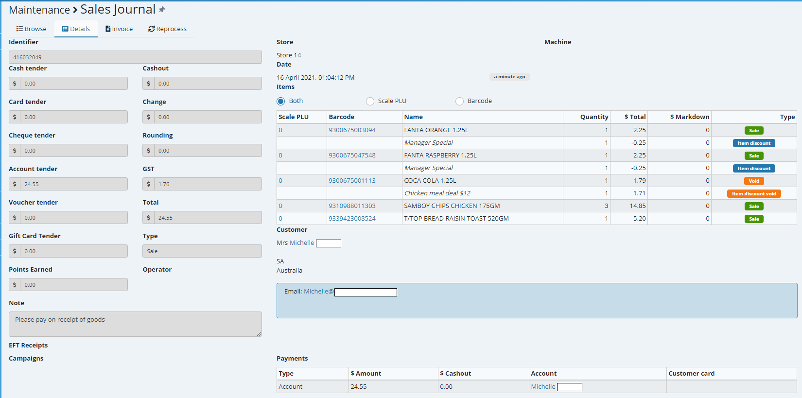
Task: Select the Barcode radio button
Action: 459,101
